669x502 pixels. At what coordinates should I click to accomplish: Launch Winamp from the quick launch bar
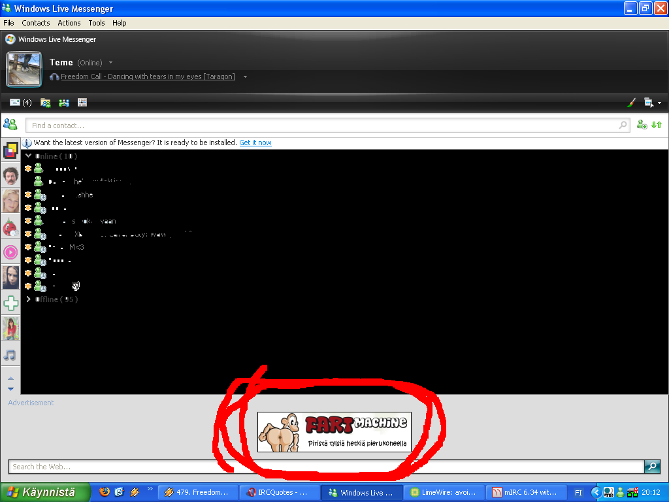pyautogui.click(x=135, y=492)
